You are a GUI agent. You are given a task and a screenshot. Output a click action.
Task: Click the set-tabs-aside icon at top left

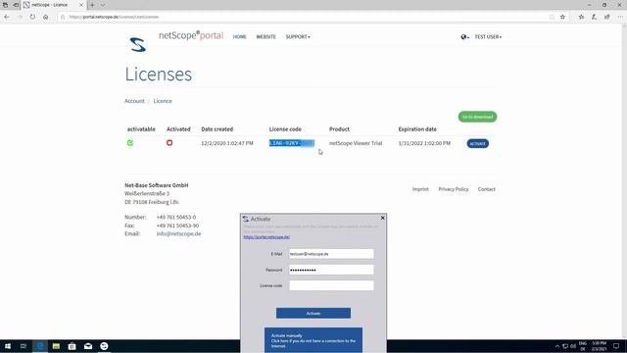[16, 5]
